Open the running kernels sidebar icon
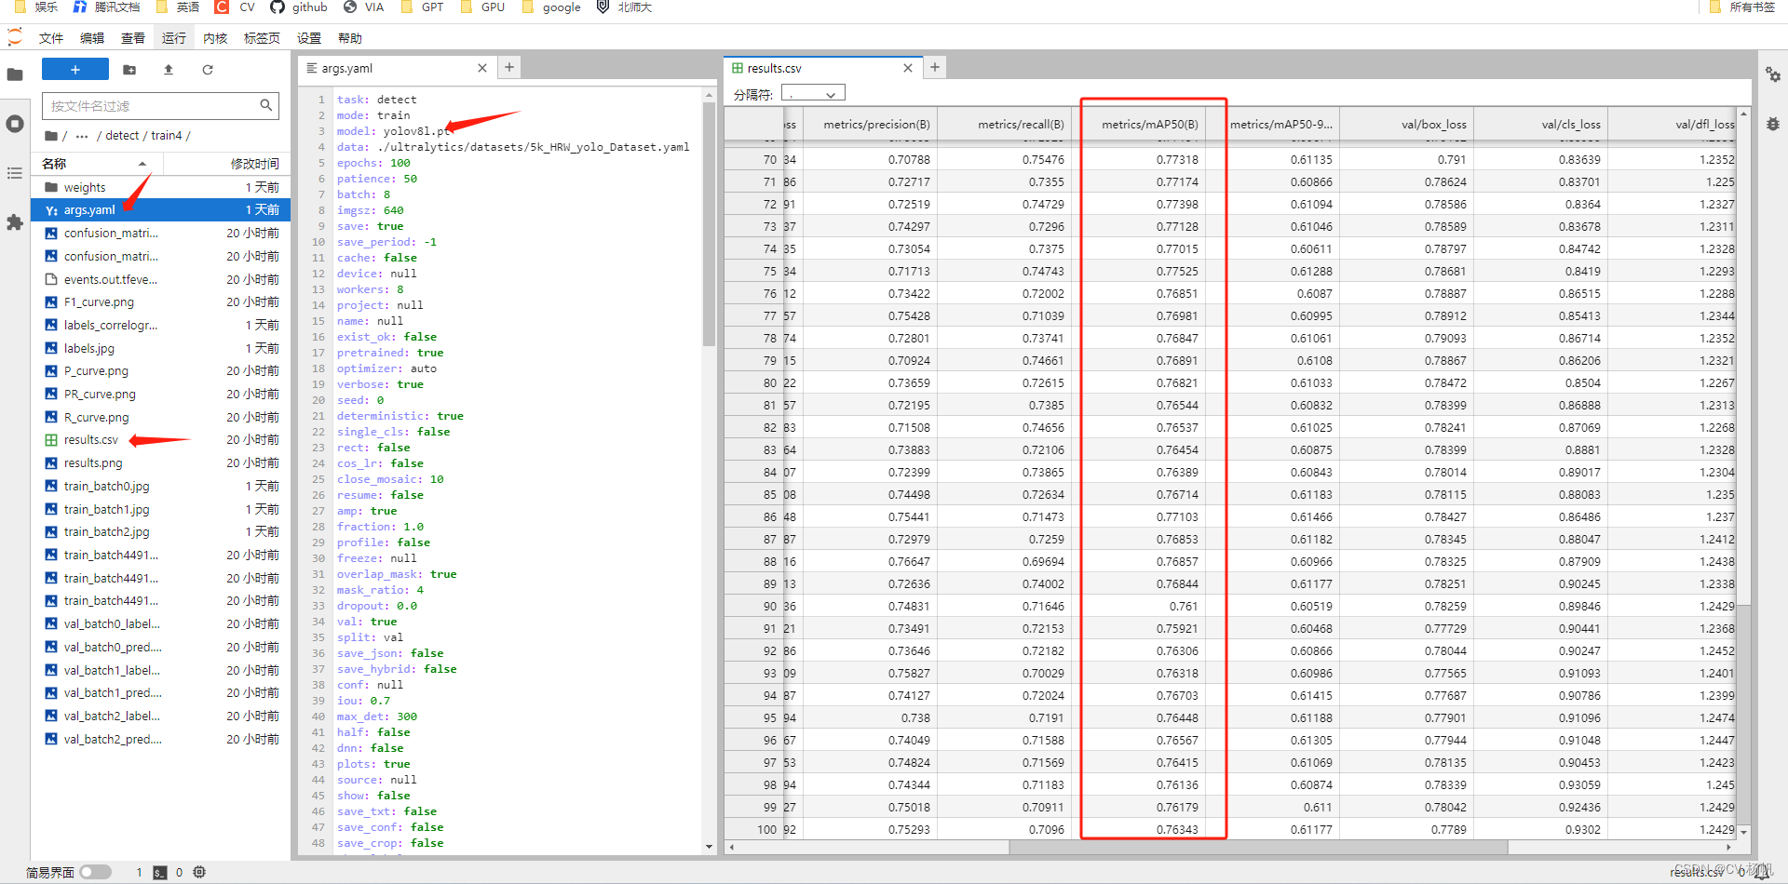 [15, 124]
